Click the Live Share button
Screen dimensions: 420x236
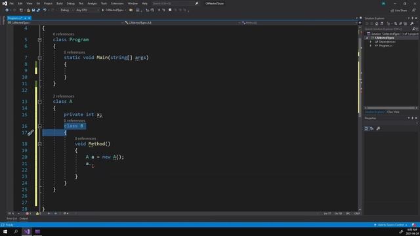(399, 10)
